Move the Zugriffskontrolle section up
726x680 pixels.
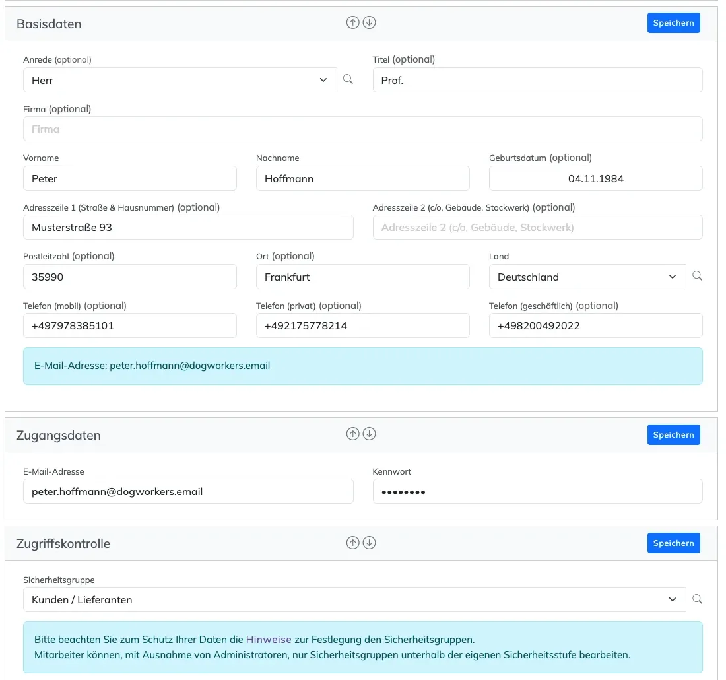tap(353, 543)
